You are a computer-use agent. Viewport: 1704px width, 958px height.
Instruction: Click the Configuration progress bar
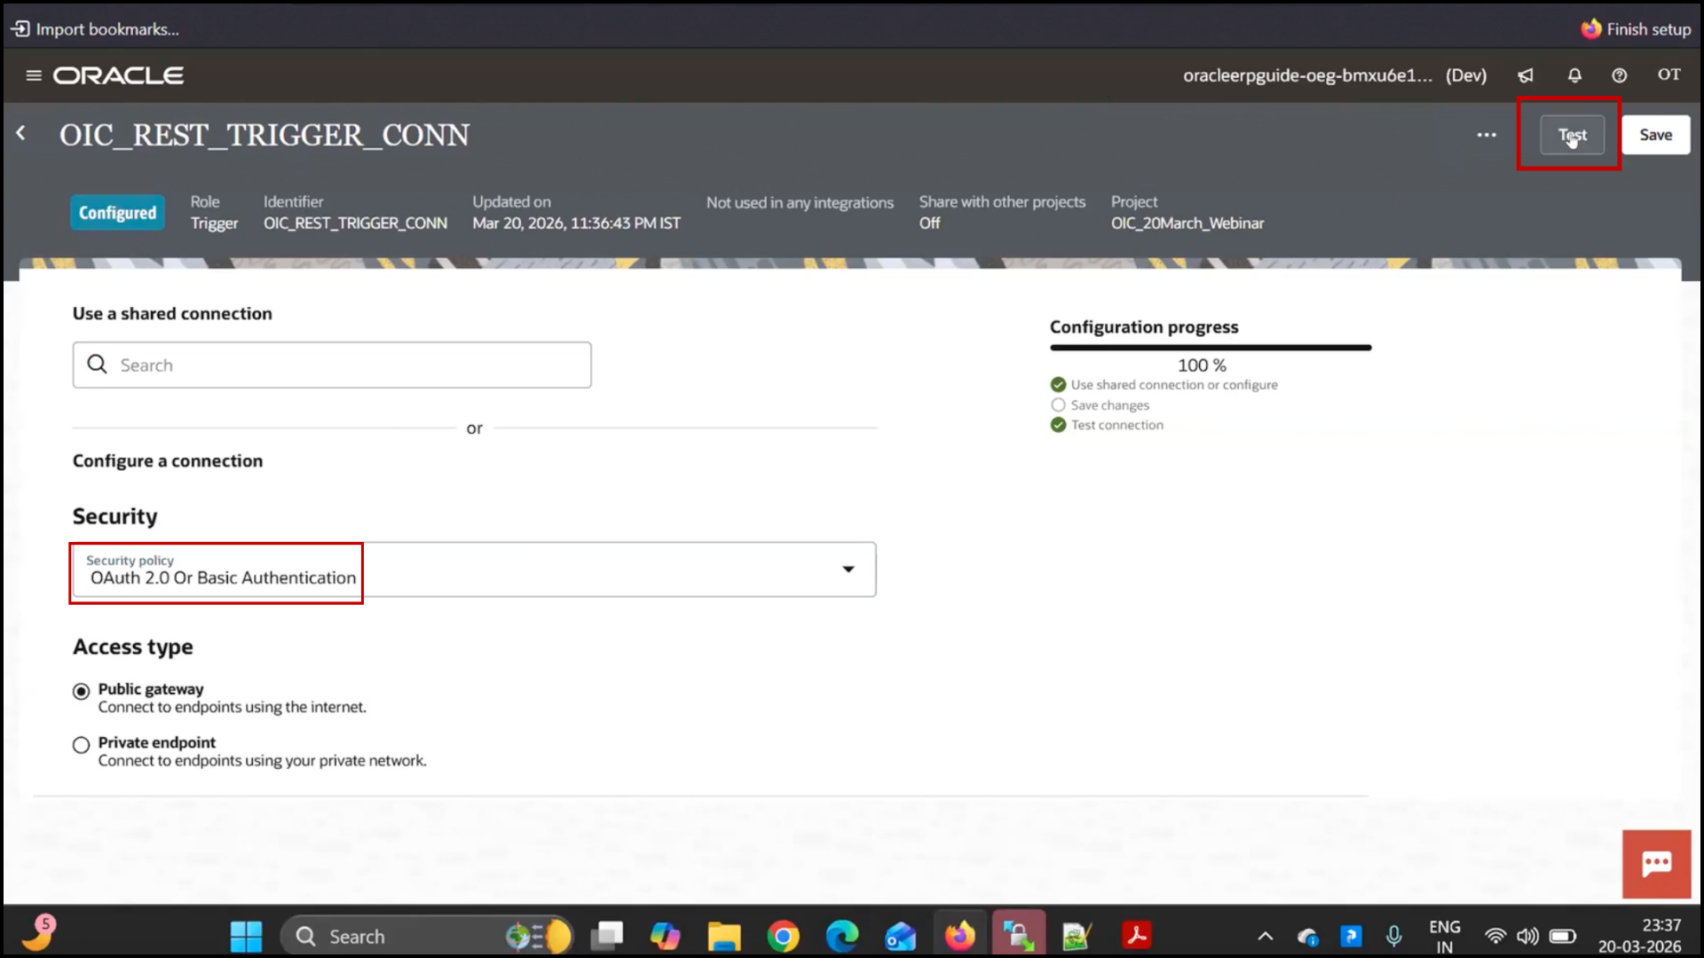1211,348
